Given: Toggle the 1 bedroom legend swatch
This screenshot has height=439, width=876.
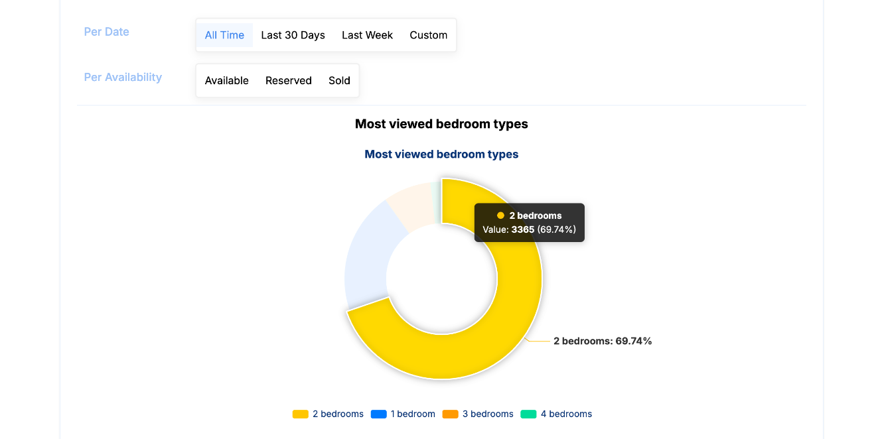Looking at the screenshot, I should [379, 414].
